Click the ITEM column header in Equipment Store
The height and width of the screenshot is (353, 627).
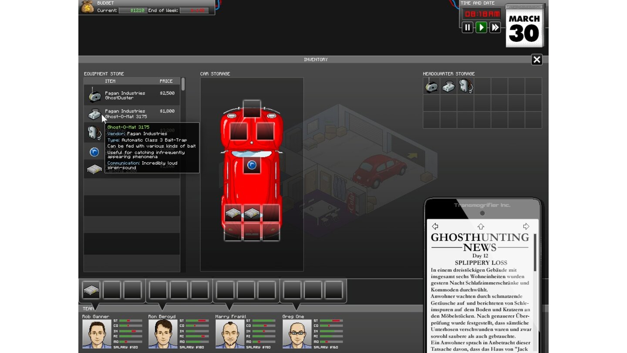tap(110, 81)
